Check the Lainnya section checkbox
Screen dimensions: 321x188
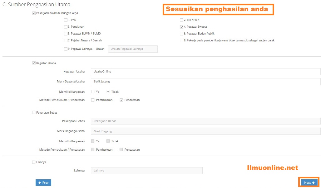click(34, 162)
